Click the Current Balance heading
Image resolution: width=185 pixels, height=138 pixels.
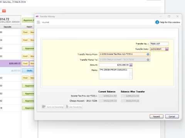(107, 92)
